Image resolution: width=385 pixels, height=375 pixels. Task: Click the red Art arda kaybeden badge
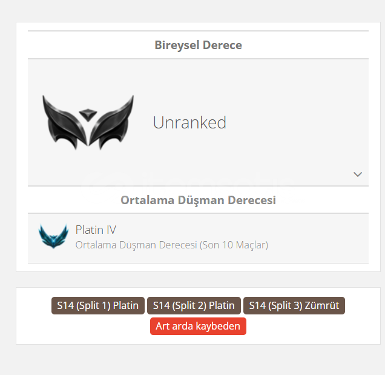click(x=198, y=326)
